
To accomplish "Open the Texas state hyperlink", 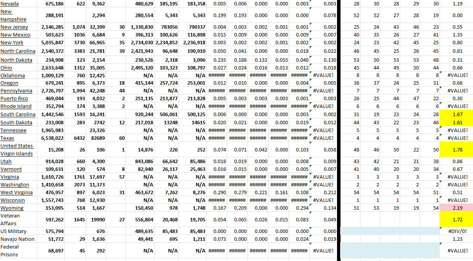I will tap(7, 138).
